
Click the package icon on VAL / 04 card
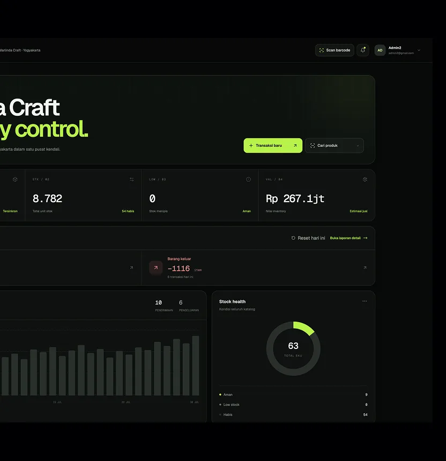[365, 180]
